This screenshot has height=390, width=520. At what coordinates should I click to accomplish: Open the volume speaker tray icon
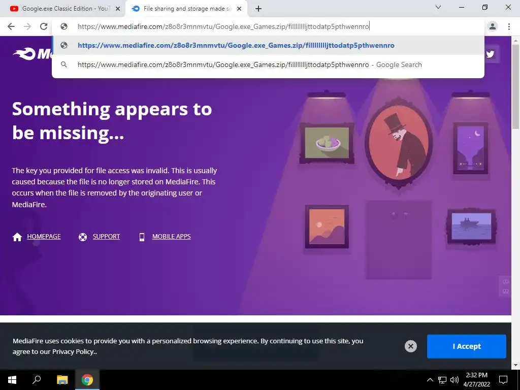(x=454, y=380)
